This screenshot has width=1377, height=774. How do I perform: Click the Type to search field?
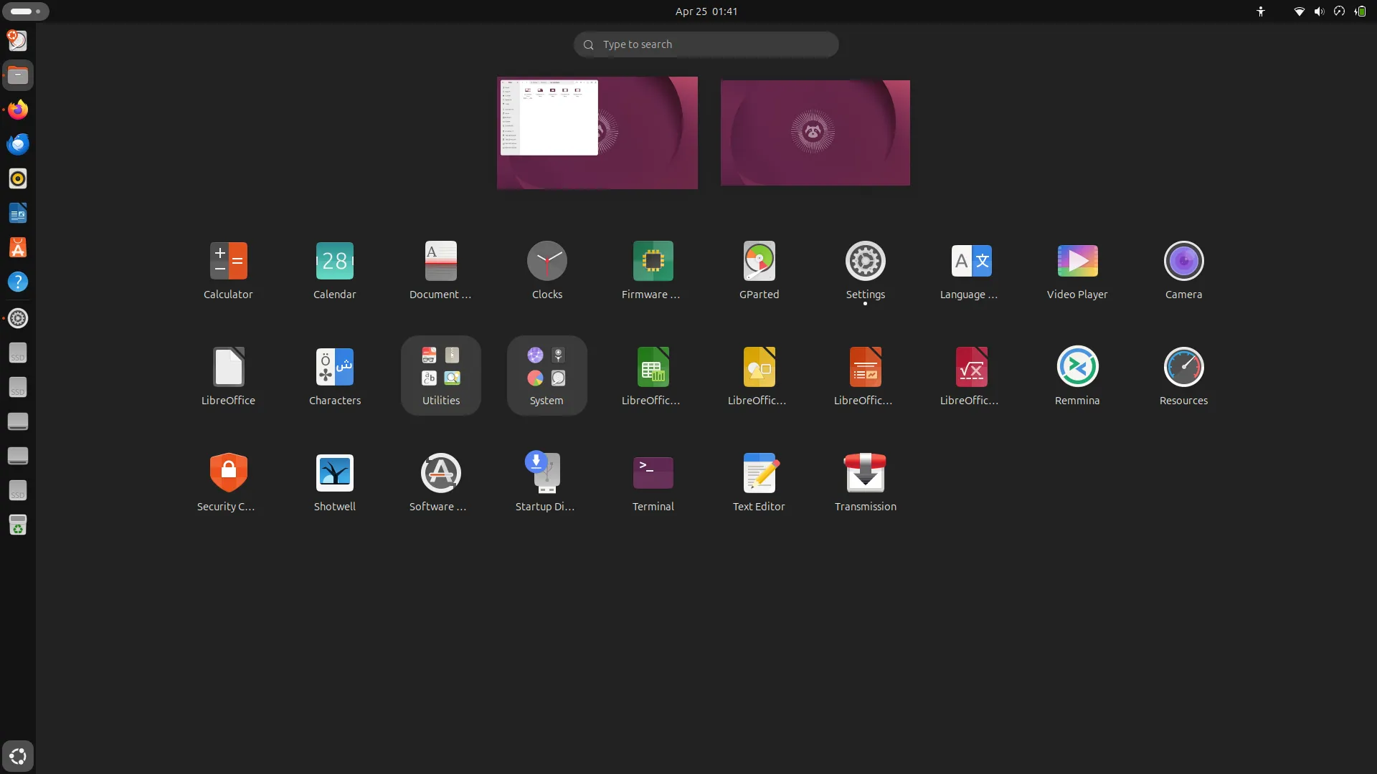706,44
